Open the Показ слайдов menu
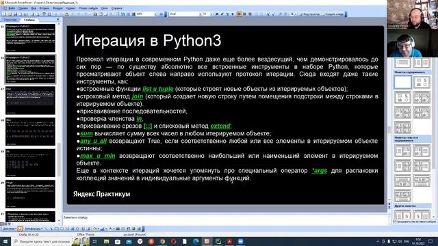 click(x=88, y=8)
